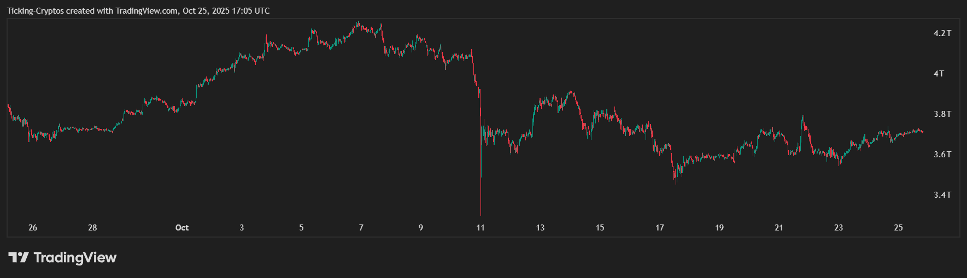Image resolution: width=967 pixels, height=278 pixels.
Task: Select the 3.4T price axis label
Action: 942,195
